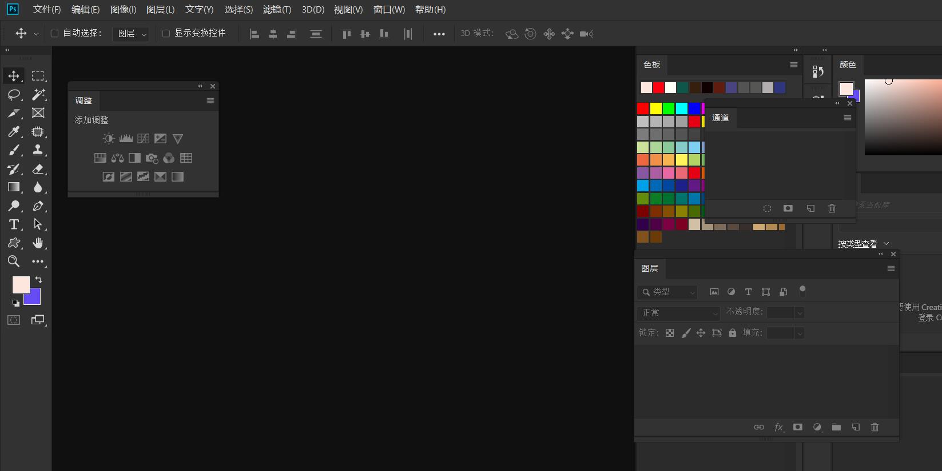
Task: Open the 调整 panel menu
Action: pyautogui.click(x=210, y=100)
